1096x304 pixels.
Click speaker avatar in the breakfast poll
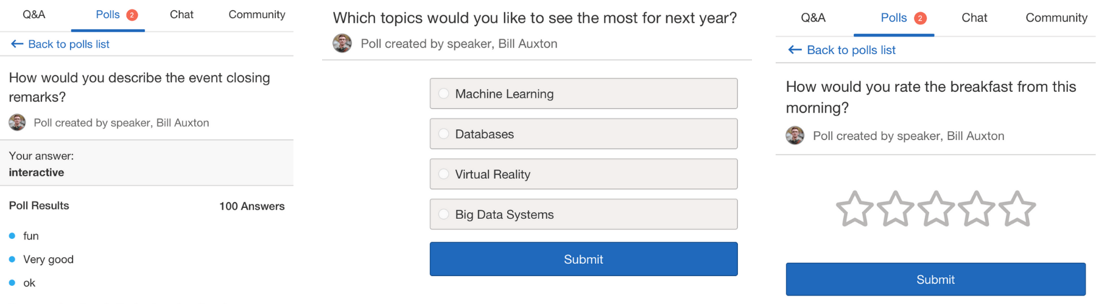click(x=795, y=136)
